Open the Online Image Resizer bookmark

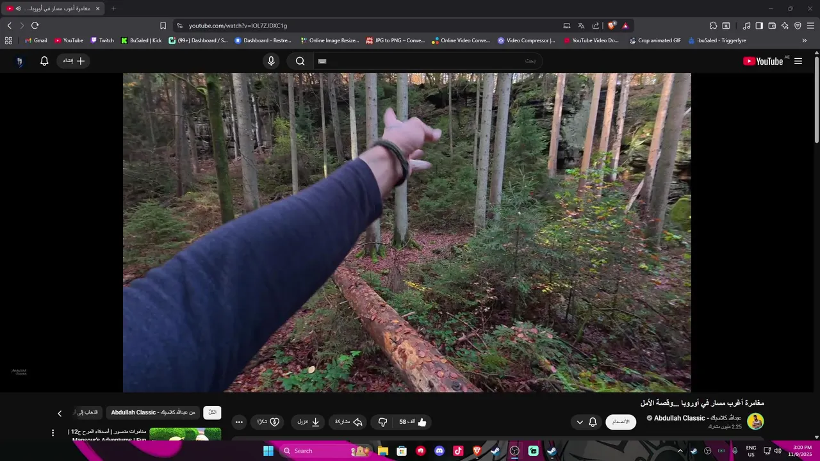point(329,40)
